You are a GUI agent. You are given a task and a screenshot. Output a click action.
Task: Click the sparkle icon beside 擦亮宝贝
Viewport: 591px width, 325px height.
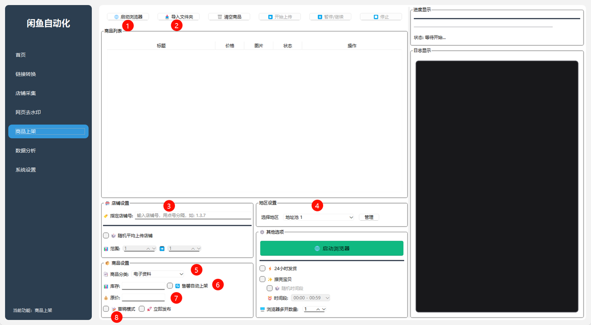point(270,279)
